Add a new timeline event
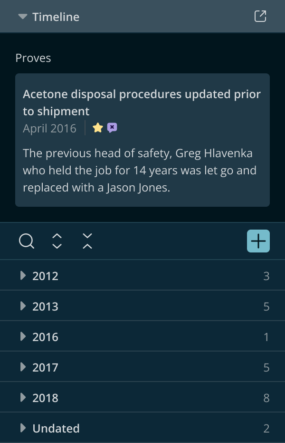Viewport: 285px width, 443px height. 258,241
